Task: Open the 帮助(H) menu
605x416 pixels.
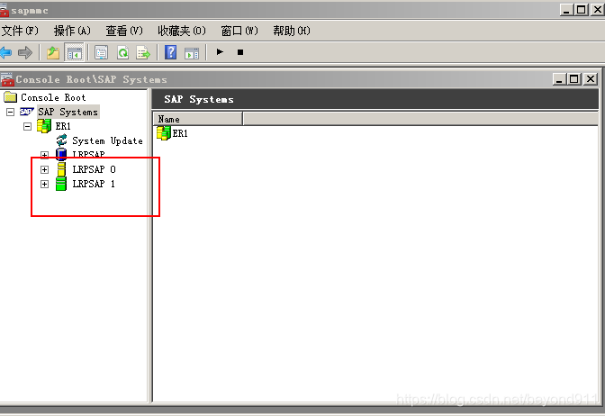Action: (x=292, y=31)
